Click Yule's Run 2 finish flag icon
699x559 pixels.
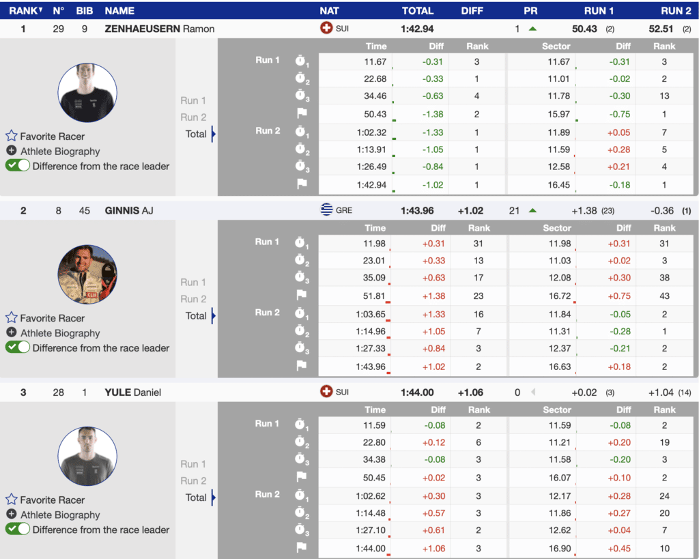302,547
